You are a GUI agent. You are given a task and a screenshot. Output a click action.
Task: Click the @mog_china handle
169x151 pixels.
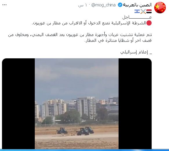point(103,5)
